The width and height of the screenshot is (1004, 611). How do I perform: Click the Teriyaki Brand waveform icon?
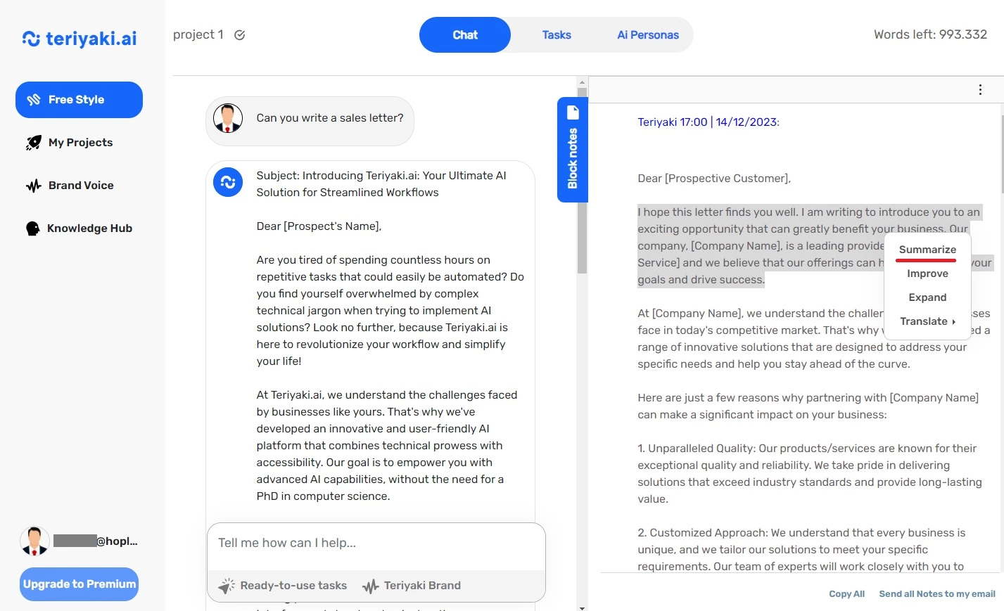(x=371, y=586)
